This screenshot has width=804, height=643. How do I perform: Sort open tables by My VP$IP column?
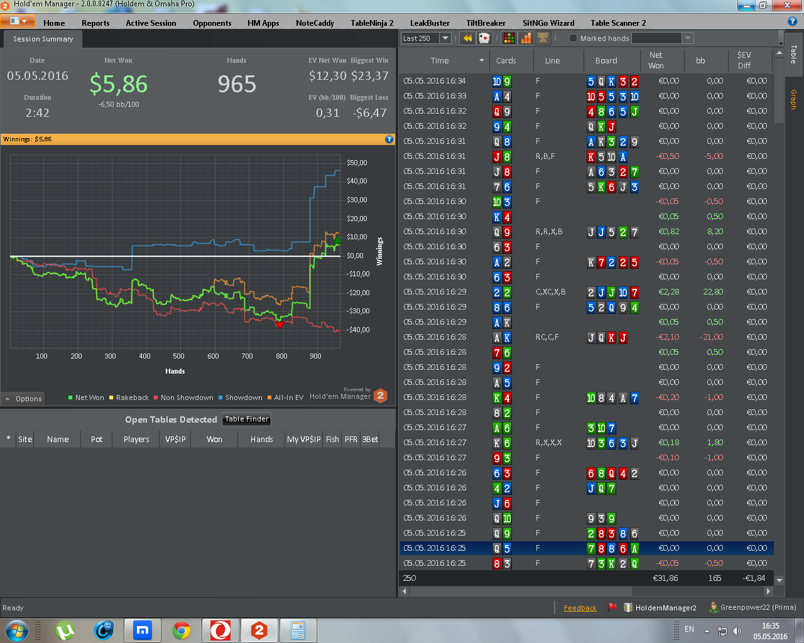(304, 440)
